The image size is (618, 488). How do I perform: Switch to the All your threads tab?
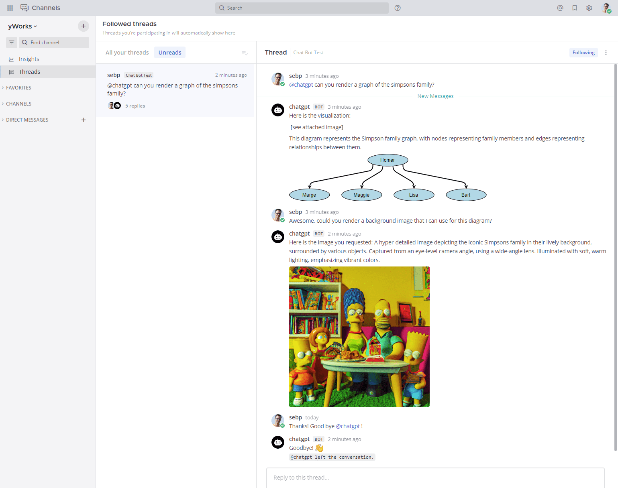127,52
